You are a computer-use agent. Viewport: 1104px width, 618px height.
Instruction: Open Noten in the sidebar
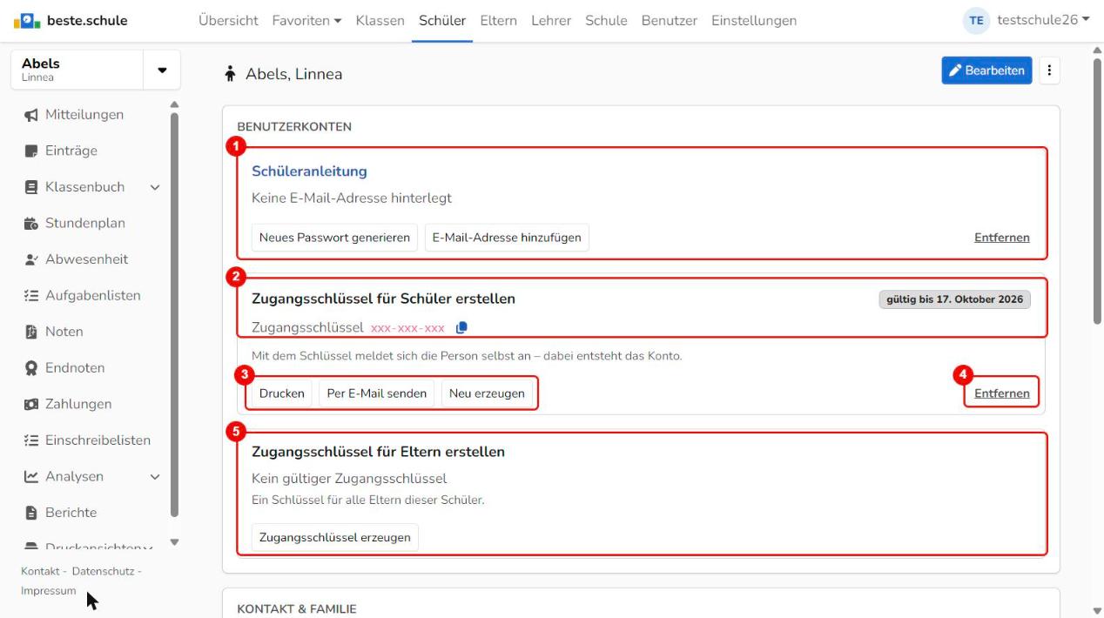[64, 332]
